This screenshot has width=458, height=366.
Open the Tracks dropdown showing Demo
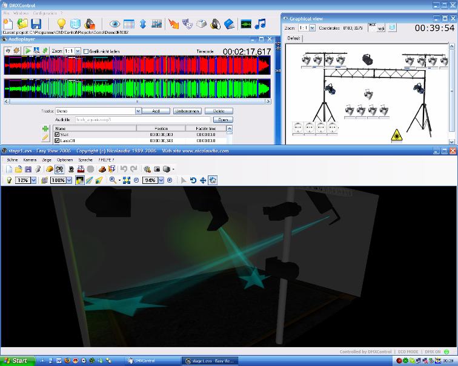click(138, 111)
